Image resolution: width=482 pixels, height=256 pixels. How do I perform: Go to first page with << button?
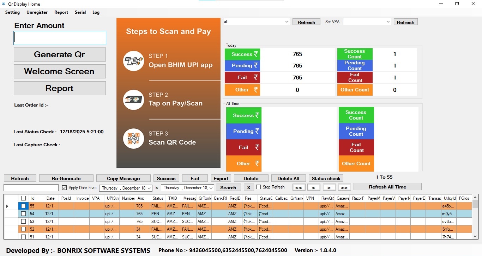pyautogui.click(x=298, y=187)
